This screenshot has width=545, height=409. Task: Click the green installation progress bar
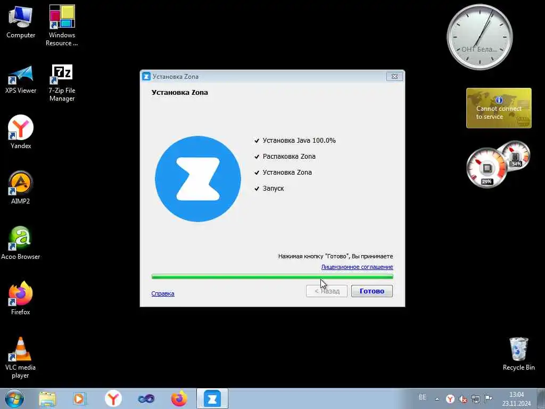pyautogui.click(x=272, y=276)
